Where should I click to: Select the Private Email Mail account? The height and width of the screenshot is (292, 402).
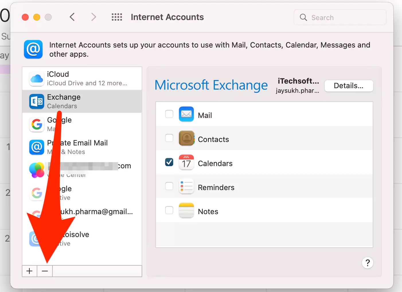tap(82, 147)
